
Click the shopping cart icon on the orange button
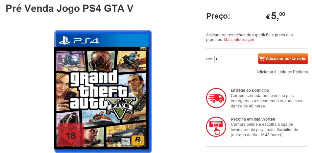[x=262, y=59]
